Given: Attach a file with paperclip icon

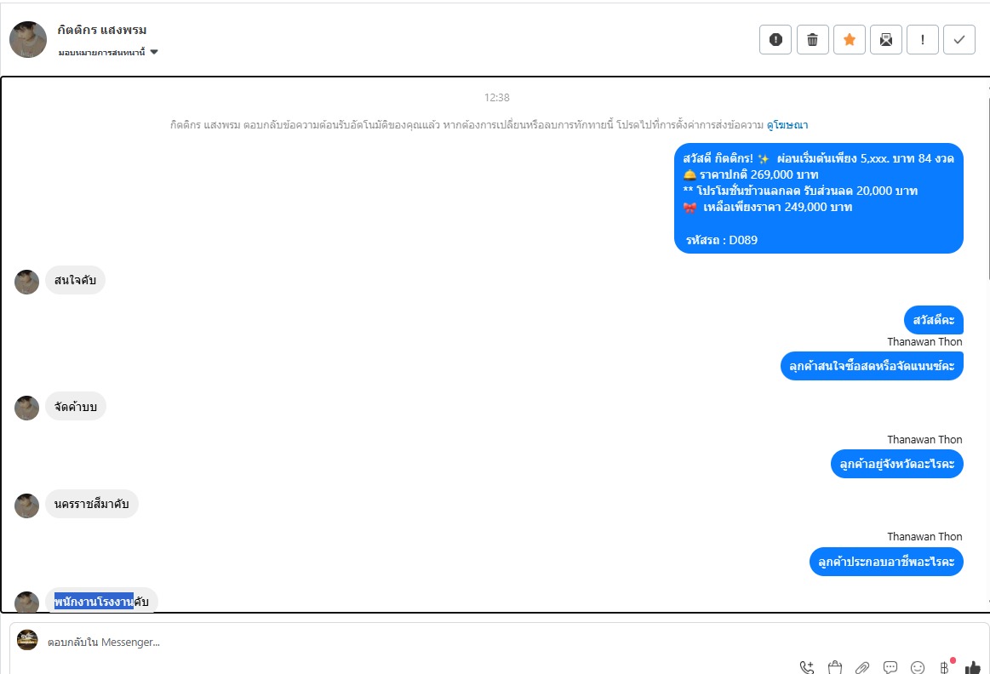Looking at the screenshot, I should click(x=862, y=667).
